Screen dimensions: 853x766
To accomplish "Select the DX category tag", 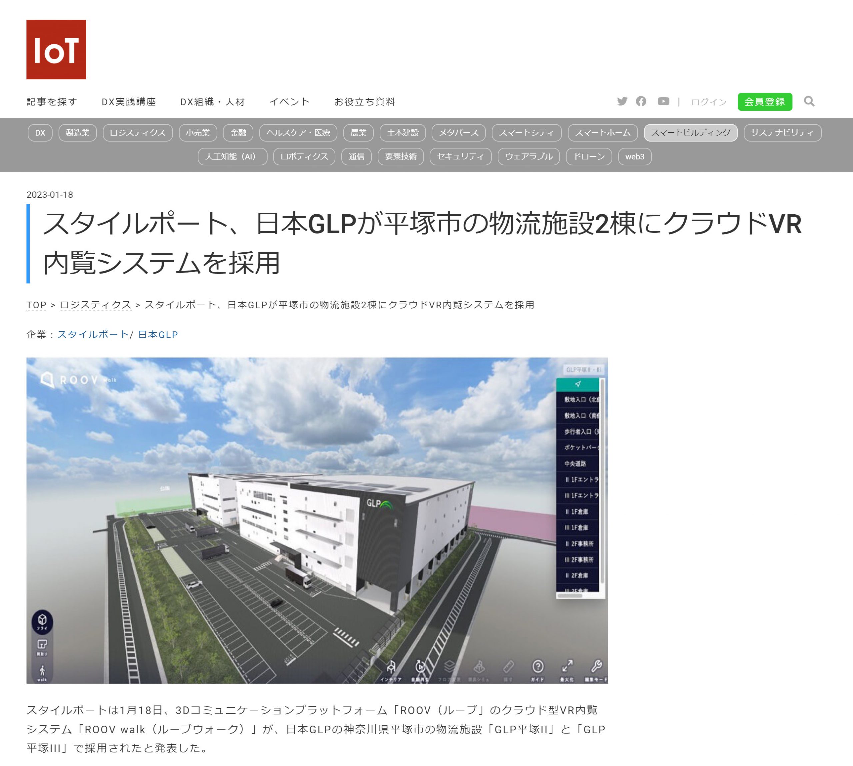I will coord(40,133).
